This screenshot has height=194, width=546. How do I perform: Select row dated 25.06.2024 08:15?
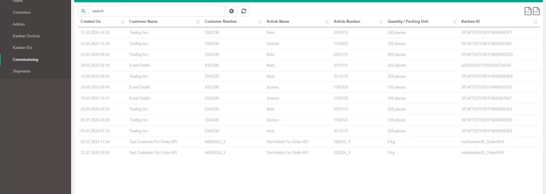[x=309, y=109]
